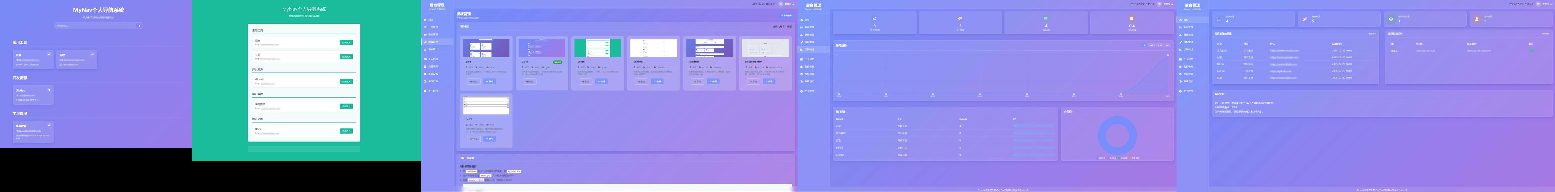Open the bilibili.com link in dashboard recent links
The height and width of the screenshot is (192, 1555).
coord(1283,64)
